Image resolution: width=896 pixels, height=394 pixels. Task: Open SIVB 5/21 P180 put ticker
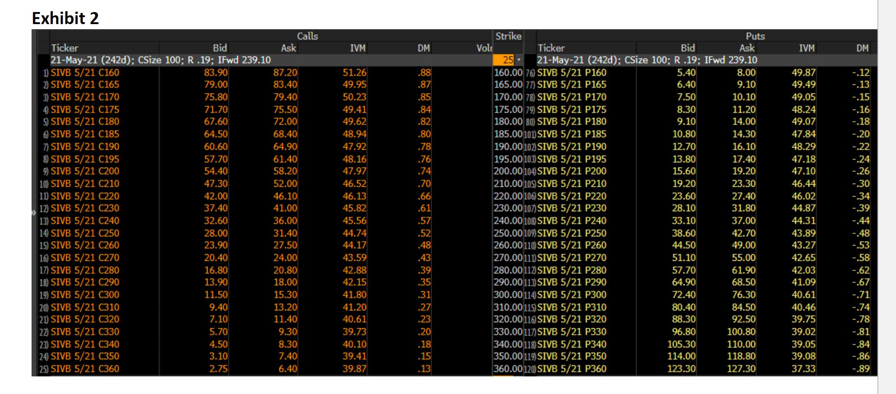pyautogui.click(x=571, y=121)
